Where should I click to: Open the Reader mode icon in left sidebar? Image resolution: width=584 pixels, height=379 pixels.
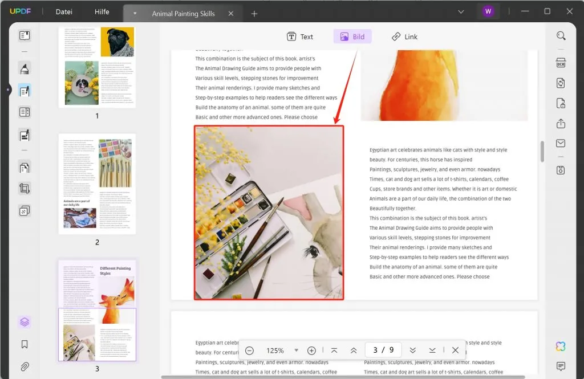click(25, 35)
